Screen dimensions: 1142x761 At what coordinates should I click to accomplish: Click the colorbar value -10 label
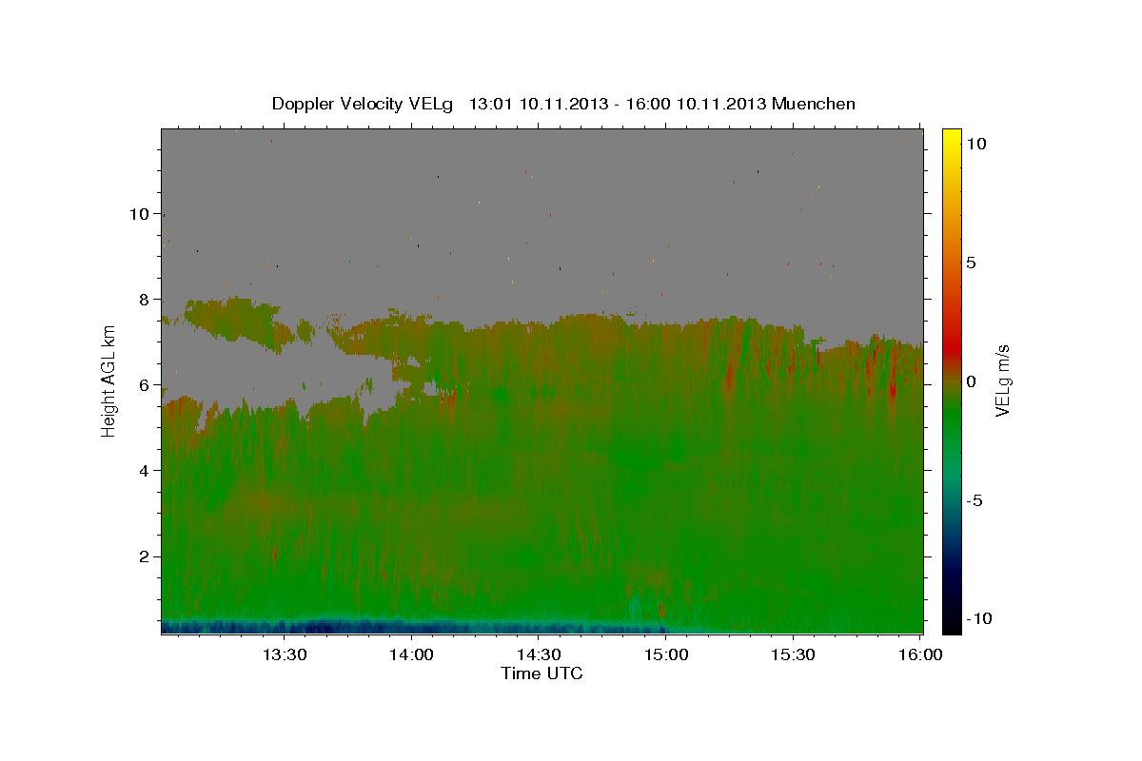coord(978,619)
